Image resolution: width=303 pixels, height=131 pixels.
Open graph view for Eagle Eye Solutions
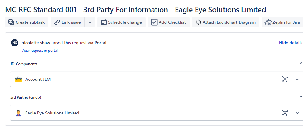click(285, 113)
